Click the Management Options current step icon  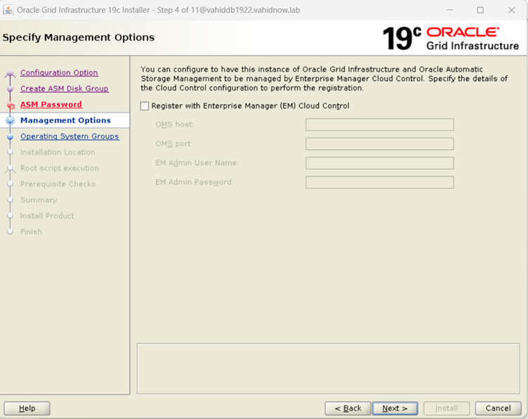pyautogui.click(x=10, y=121)
